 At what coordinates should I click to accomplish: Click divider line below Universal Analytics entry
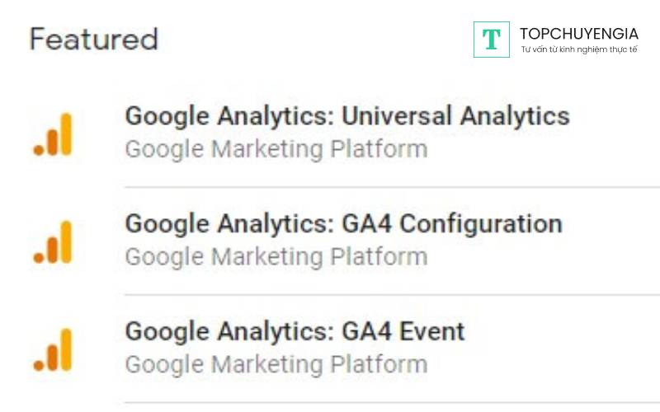coord(392,187)
